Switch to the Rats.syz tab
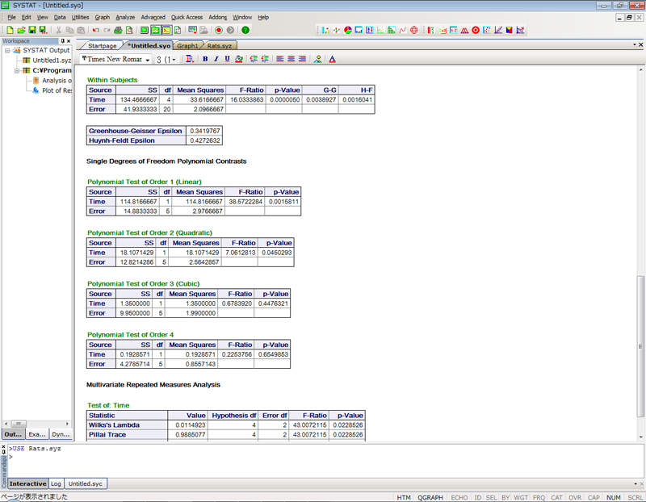Screen dimensions: 646x502 (x=219, y=46)
